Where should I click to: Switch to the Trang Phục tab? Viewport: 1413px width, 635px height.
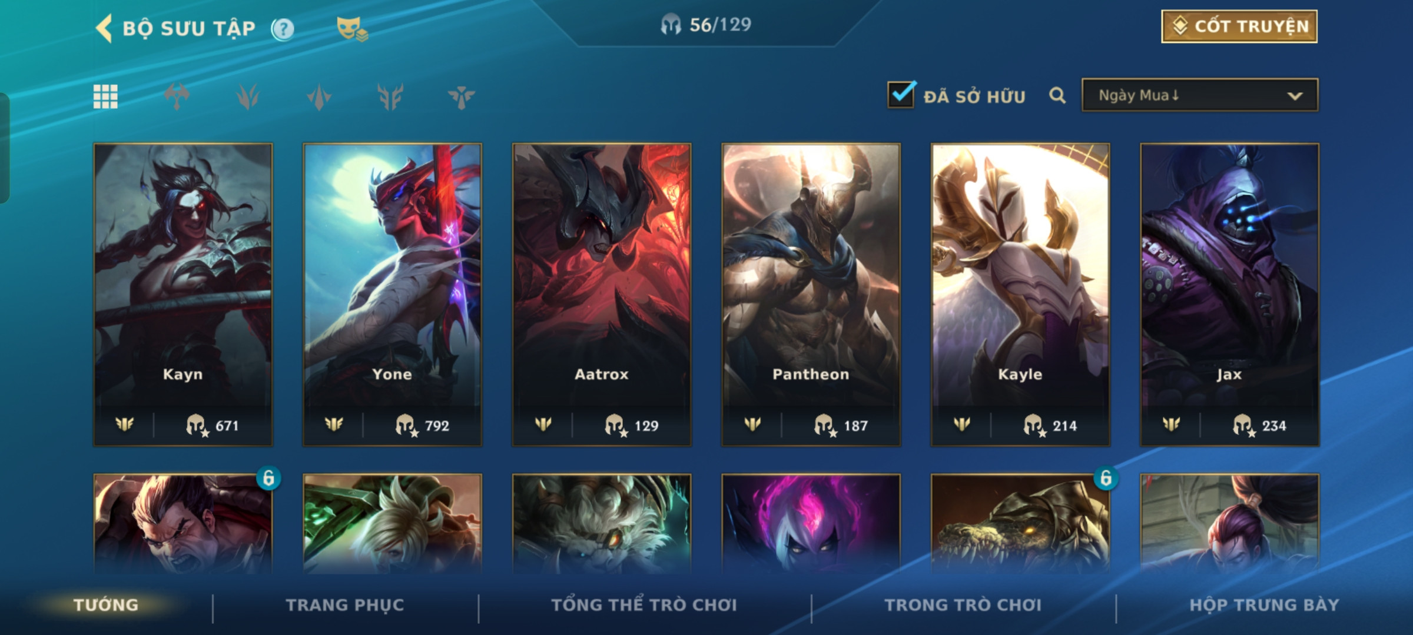click(345, 605)
